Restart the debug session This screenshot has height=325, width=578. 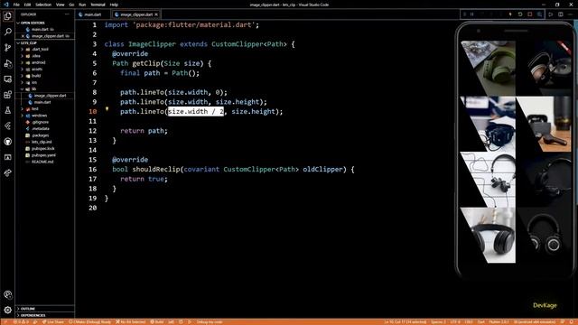coord(520,14)
